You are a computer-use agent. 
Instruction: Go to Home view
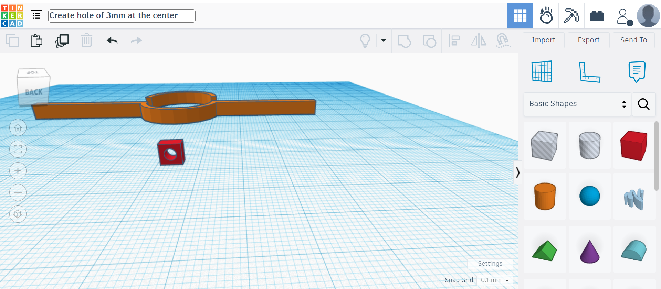18,128
